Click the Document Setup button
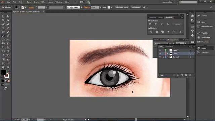Screen dimensions: 215x121 pos(122,7)
